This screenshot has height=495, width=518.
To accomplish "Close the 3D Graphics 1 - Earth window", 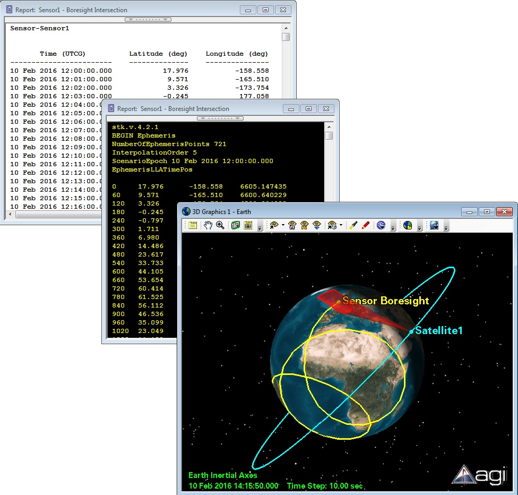I will click(x=504, y=211).
